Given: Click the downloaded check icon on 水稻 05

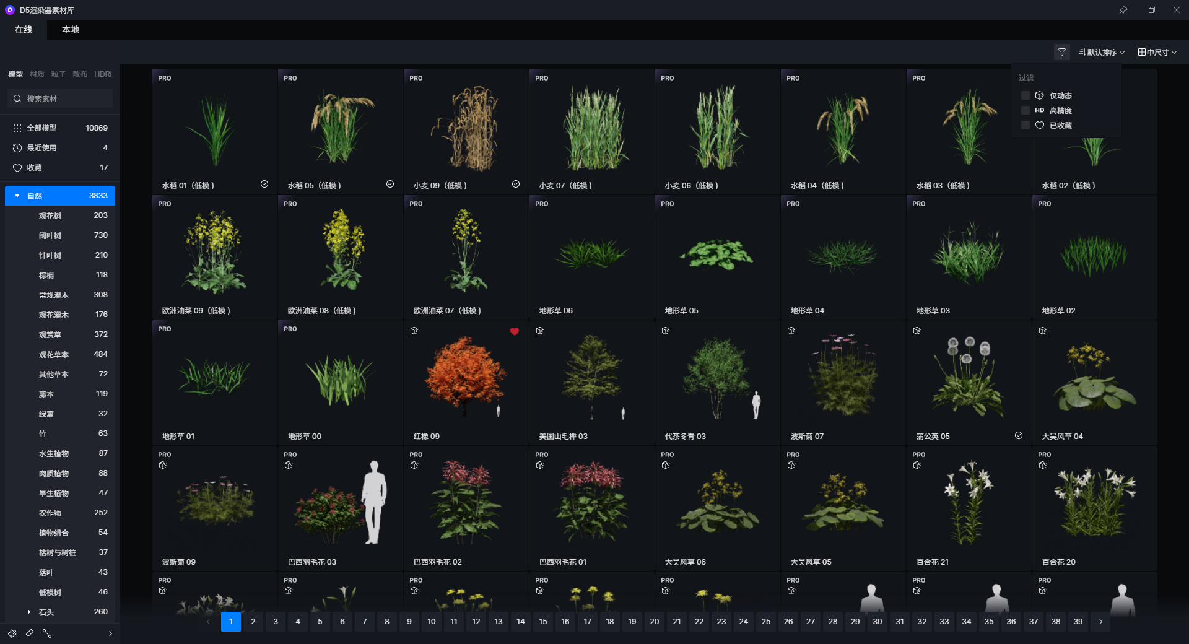Looking at the screenshot, I should 390,185.
